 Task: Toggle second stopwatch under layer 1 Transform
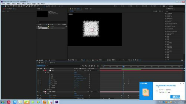click(49, 76)
